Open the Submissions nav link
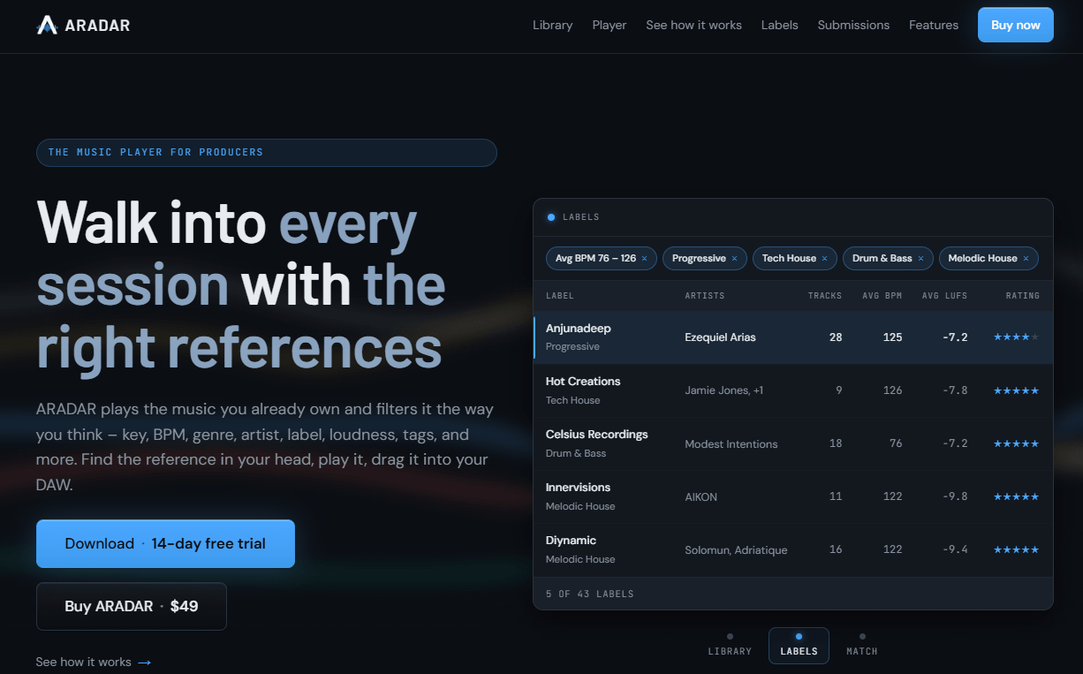The height and width of the screenshot is (674, 1083). tap(853, 25)
